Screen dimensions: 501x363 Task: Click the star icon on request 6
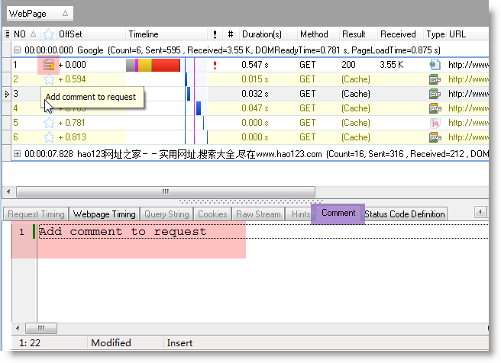[x=49, y=137]
